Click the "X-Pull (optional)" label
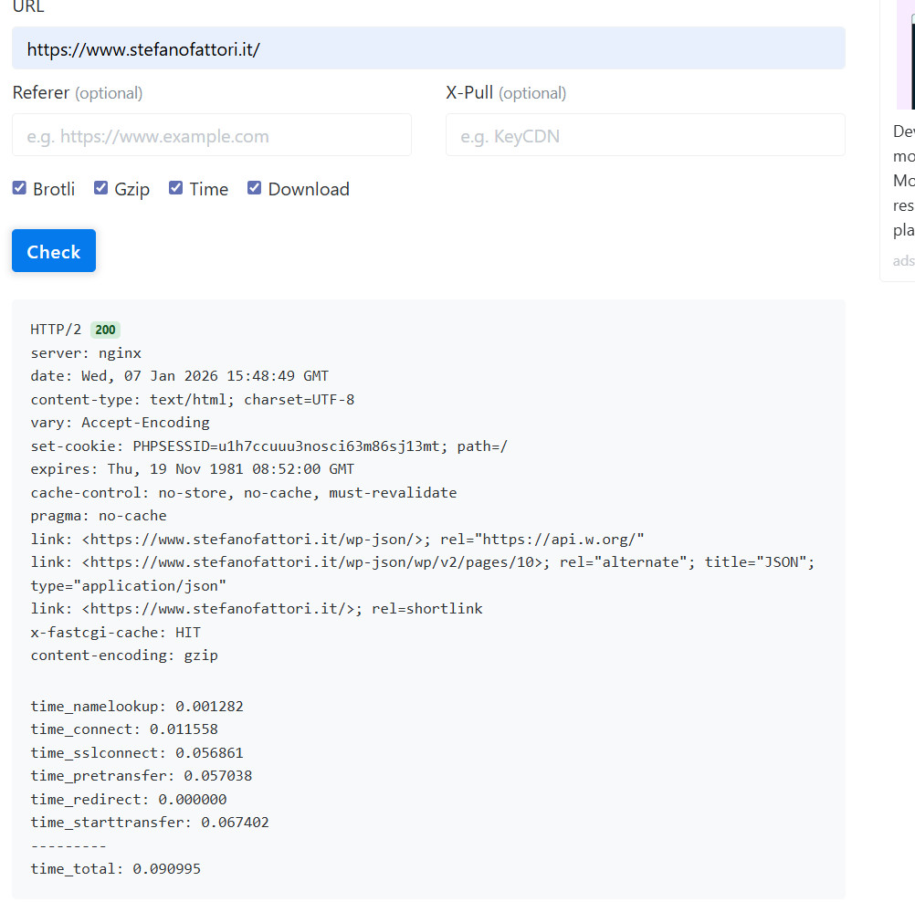 click(506, 93)
